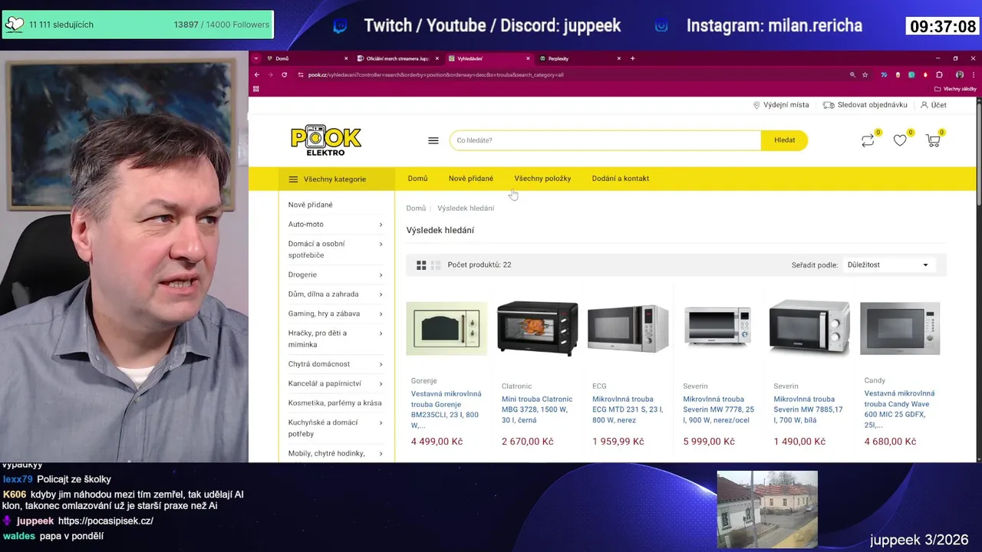Close the Domů tab
Viewport: 982px width, 552px height.
pos(347,58)
